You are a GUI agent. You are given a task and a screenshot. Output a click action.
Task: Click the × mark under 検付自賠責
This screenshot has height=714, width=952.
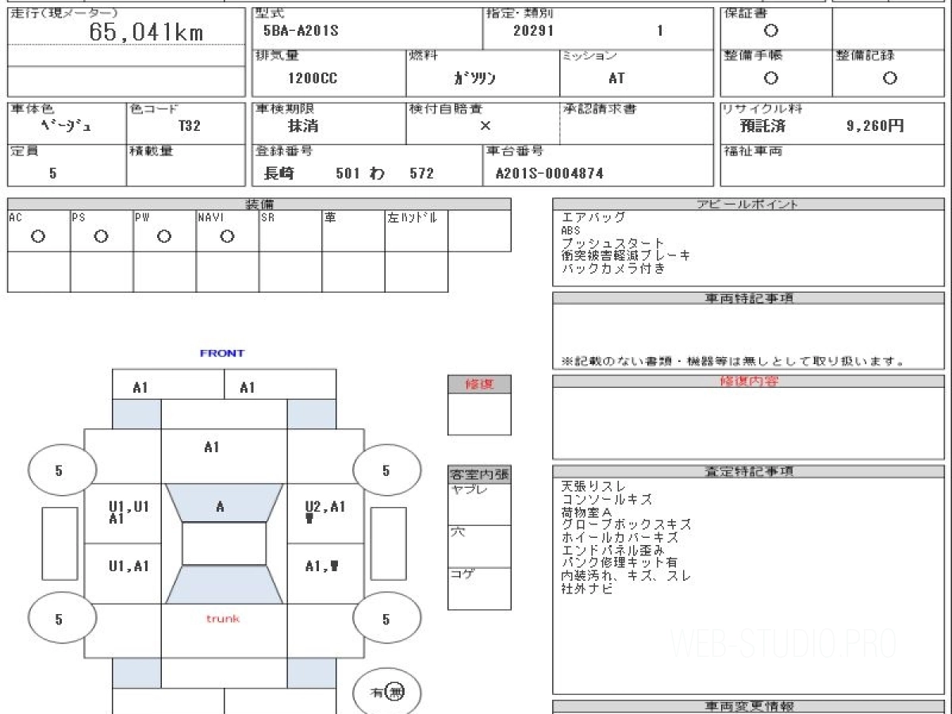coord(486,125)
